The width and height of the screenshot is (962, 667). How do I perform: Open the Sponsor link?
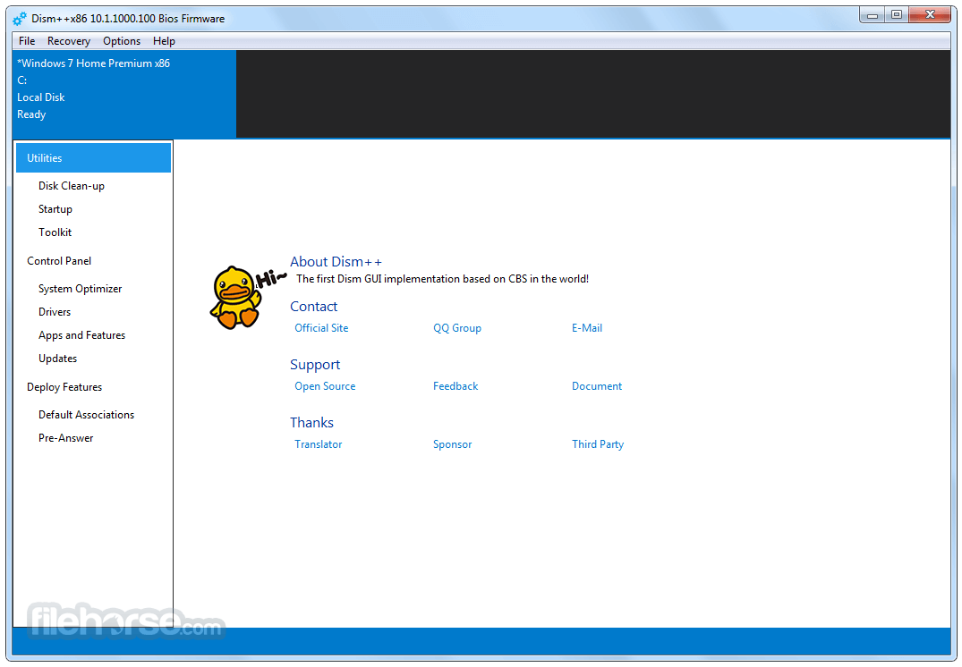tap(452, 444)
